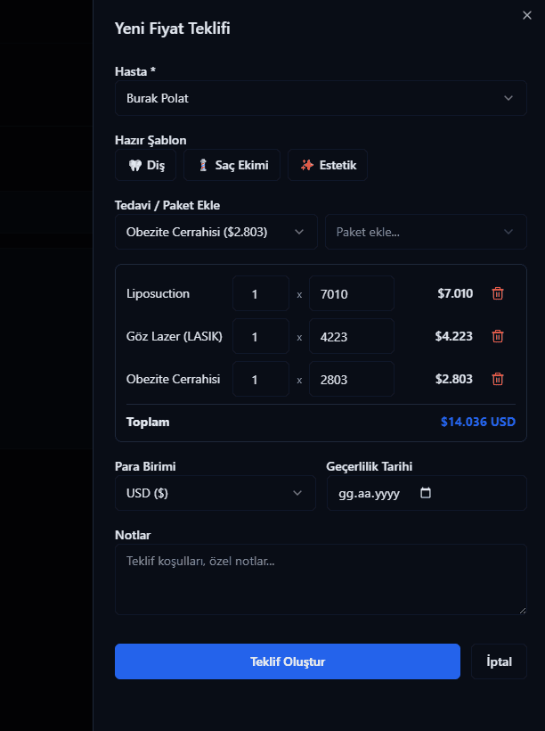The height and width of the screenshot is (731, 545).
Task: Click the Geçerlilik Tarihi date field
Action: (x=427, y=493)
